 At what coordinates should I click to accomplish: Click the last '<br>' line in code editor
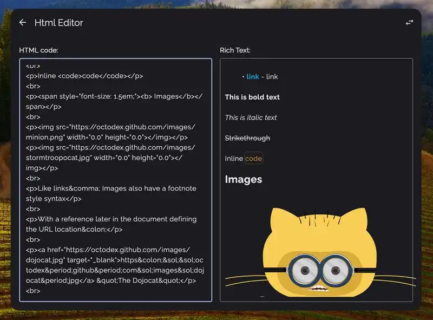33,291
